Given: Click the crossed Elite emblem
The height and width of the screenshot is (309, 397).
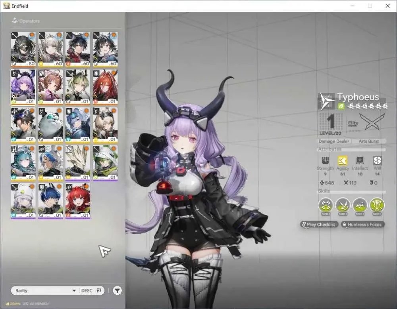Looking at the screenshot, I should (372, 122).
